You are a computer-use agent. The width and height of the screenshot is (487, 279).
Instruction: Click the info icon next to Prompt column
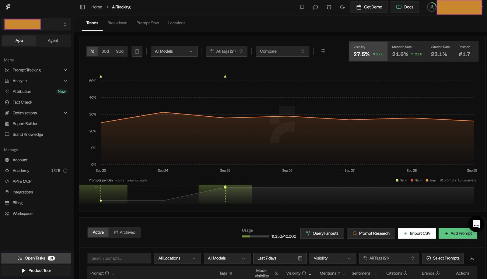pyautogui.click(x=107, y=273)
